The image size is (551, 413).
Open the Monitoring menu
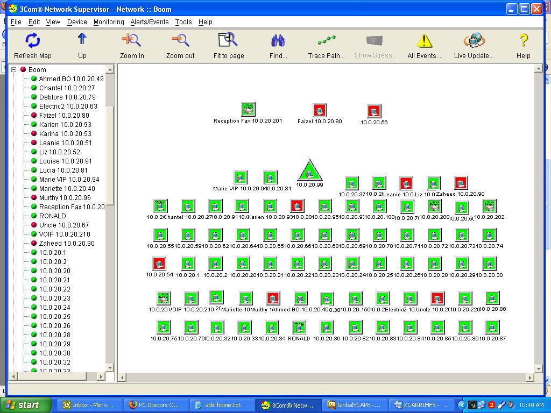[109, 22]
